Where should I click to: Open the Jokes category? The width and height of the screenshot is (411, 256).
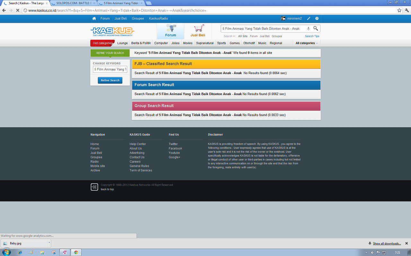point(175,43)
